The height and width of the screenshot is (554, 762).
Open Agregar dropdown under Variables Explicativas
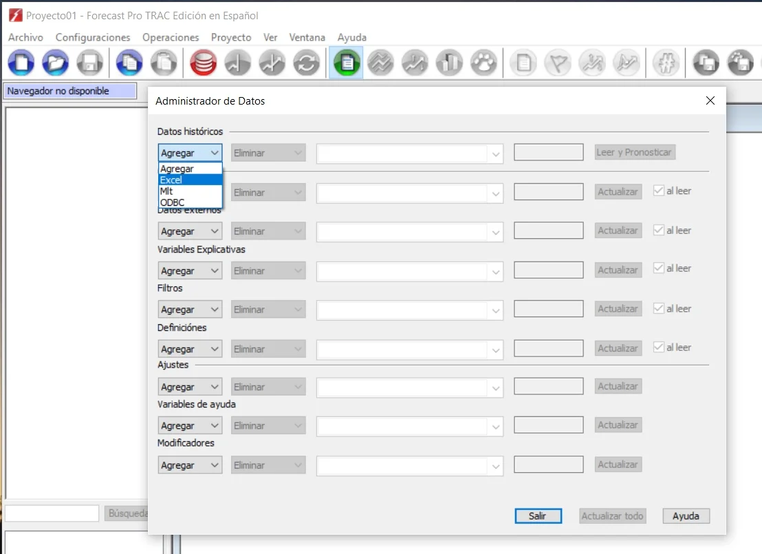click(x=190, y=270)
